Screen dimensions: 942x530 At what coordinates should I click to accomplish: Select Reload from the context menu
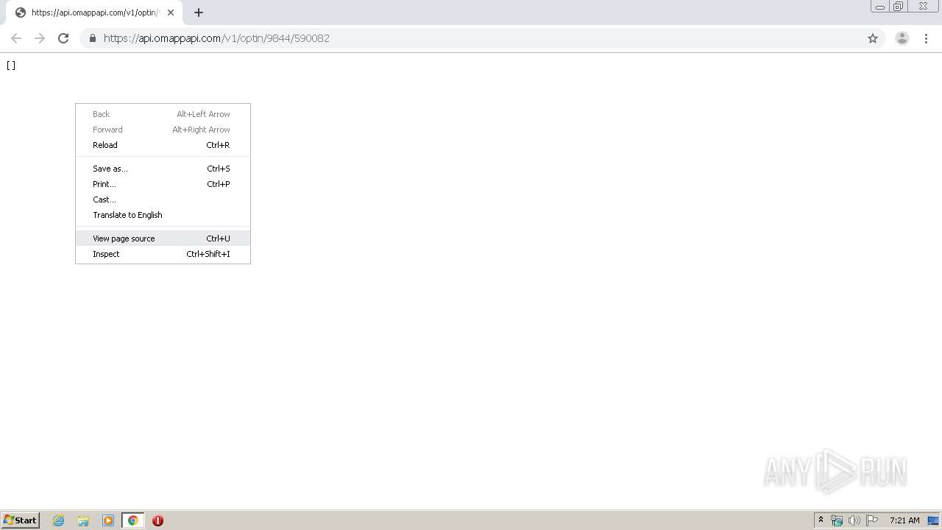click(x=163, y=145)
